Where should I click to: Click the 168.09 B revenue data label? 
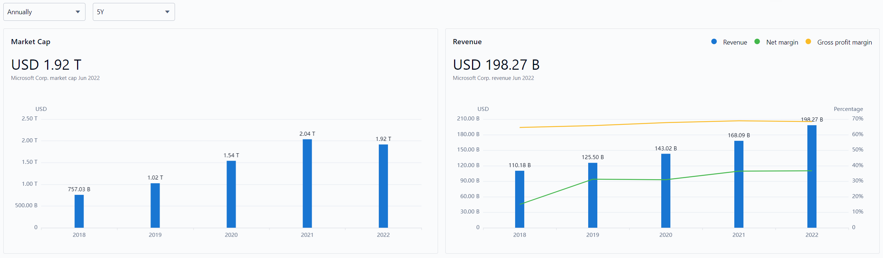739,135
